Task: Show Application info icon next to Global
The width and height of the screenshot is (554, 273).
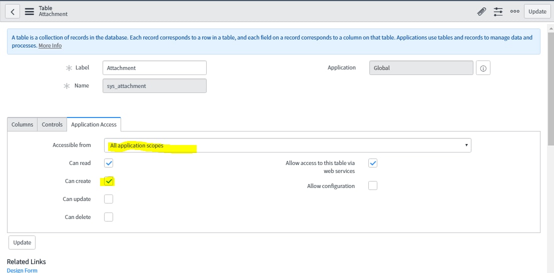Action: (x=483, y=68)
